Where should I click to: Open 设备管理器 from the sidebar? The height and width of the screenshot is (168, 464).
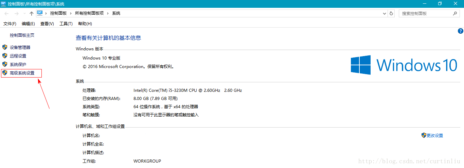point(20,47)
